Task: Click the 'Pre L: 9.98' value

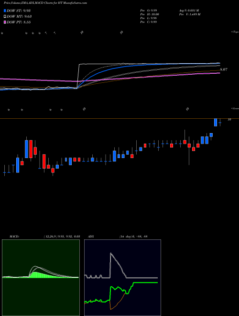Action: tap(149, 18)
